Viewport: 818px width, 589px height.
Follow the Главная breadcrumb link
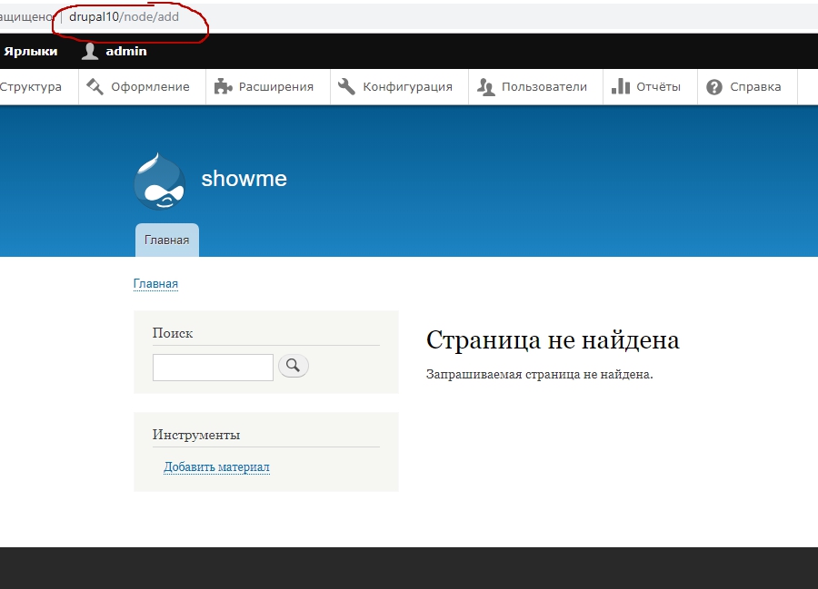coord(155,284)
